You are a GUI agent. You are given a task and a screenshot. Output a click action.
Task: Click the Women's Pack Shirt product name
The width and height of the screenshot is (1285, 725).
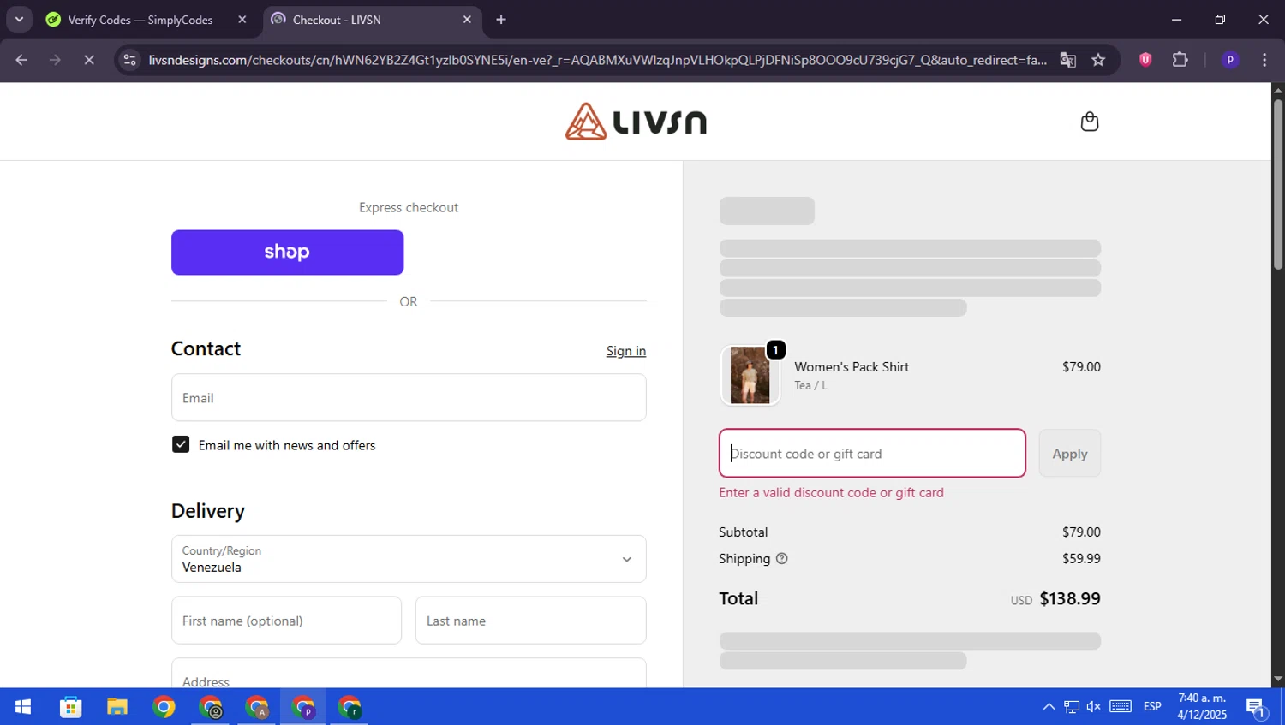tap(852, 366)
